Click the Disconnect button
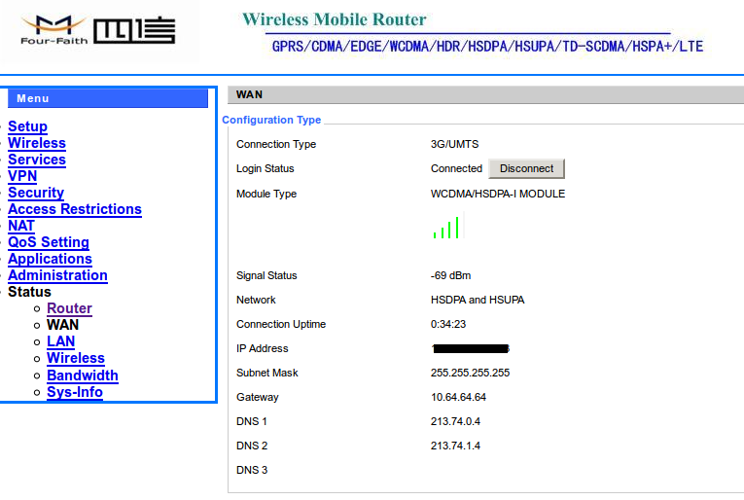This screenshot has height=500, width=744. click(527, 169)
